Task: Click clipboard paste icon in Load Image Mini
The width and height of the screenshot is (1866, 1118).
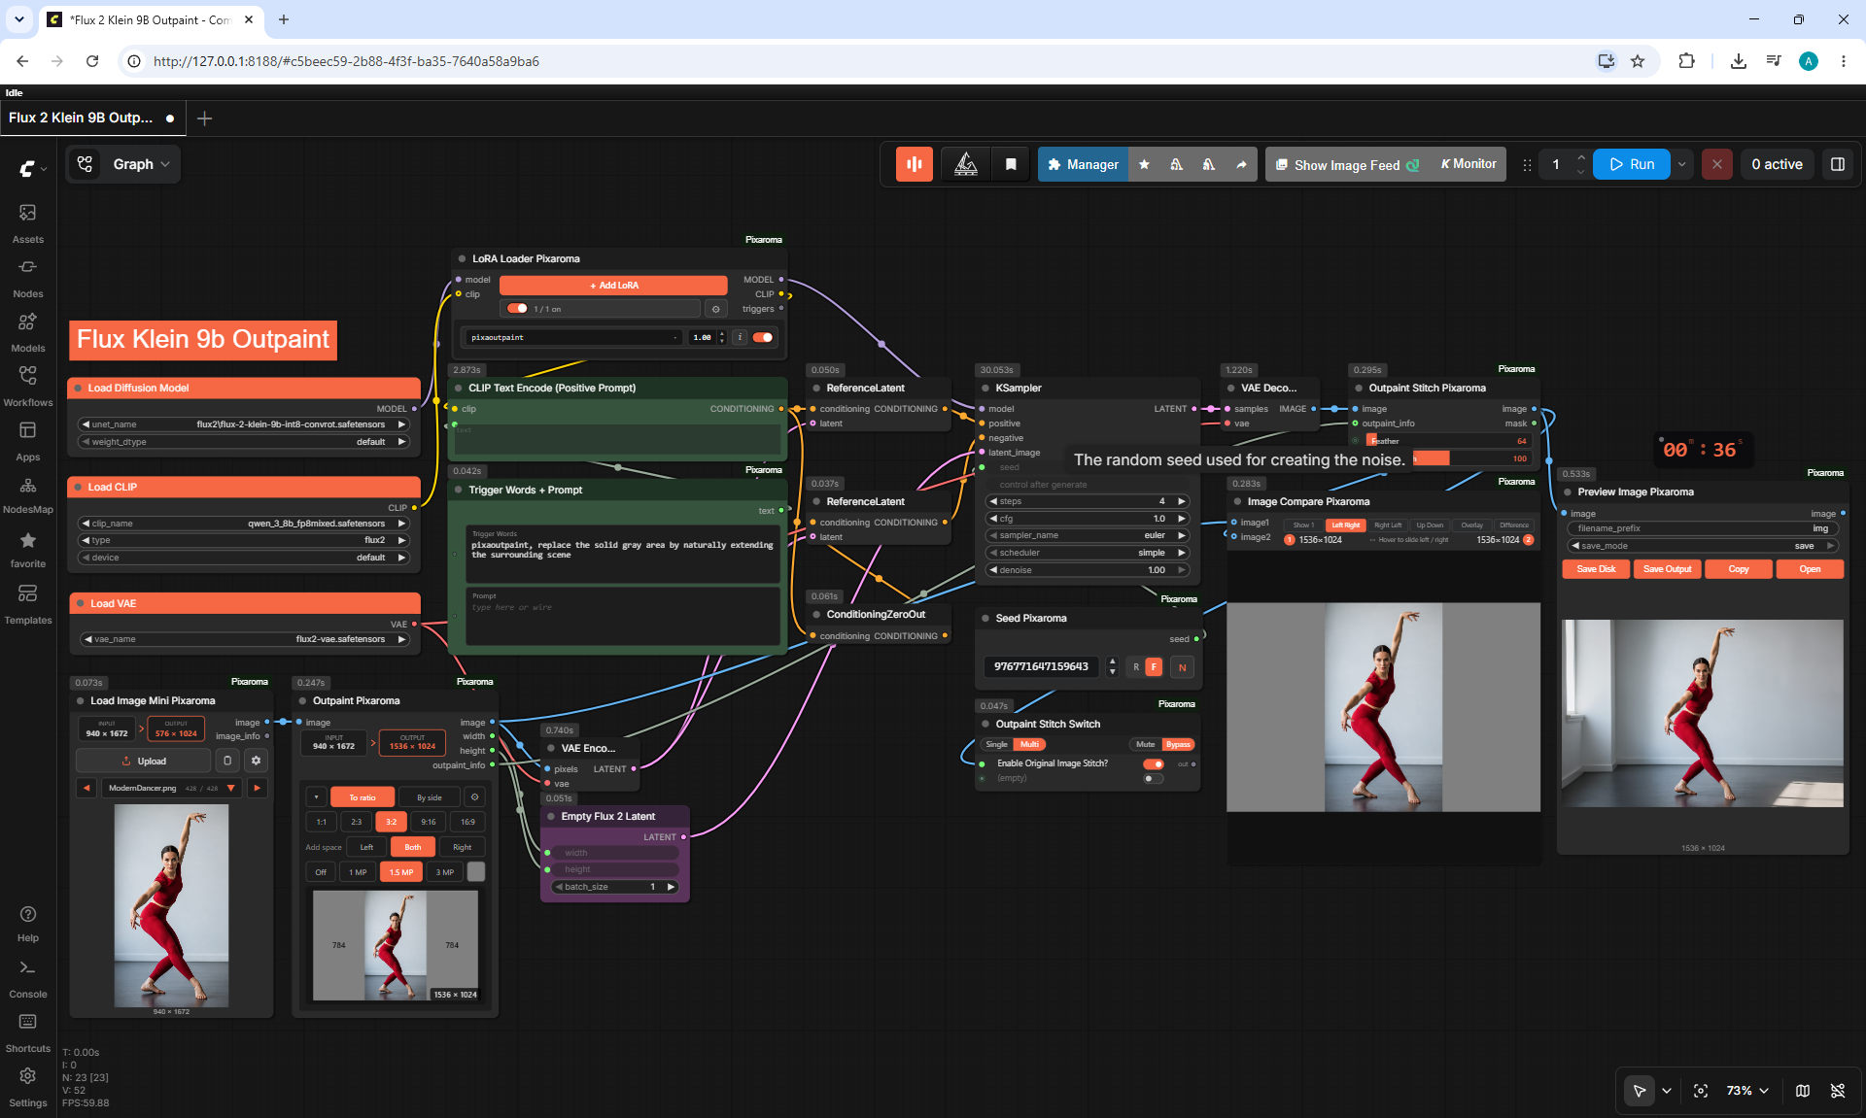Action: (x=226, y=761)
